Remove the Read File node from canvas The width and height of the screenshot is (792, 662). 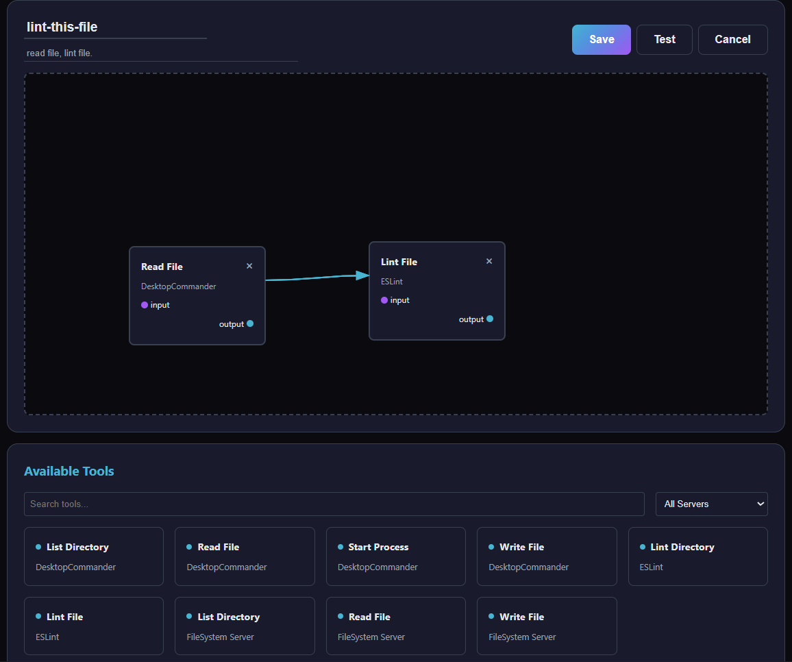point(249,266)
